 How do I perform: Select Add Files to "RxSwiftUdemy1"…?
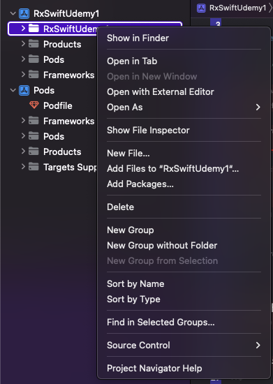[173, 169]
